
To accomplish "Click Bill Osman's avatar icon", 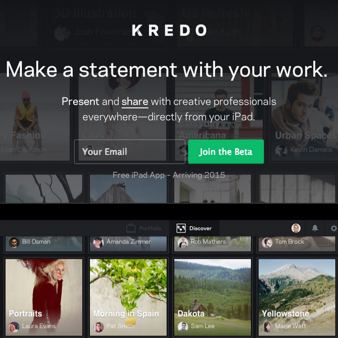I will pos(14,243).
